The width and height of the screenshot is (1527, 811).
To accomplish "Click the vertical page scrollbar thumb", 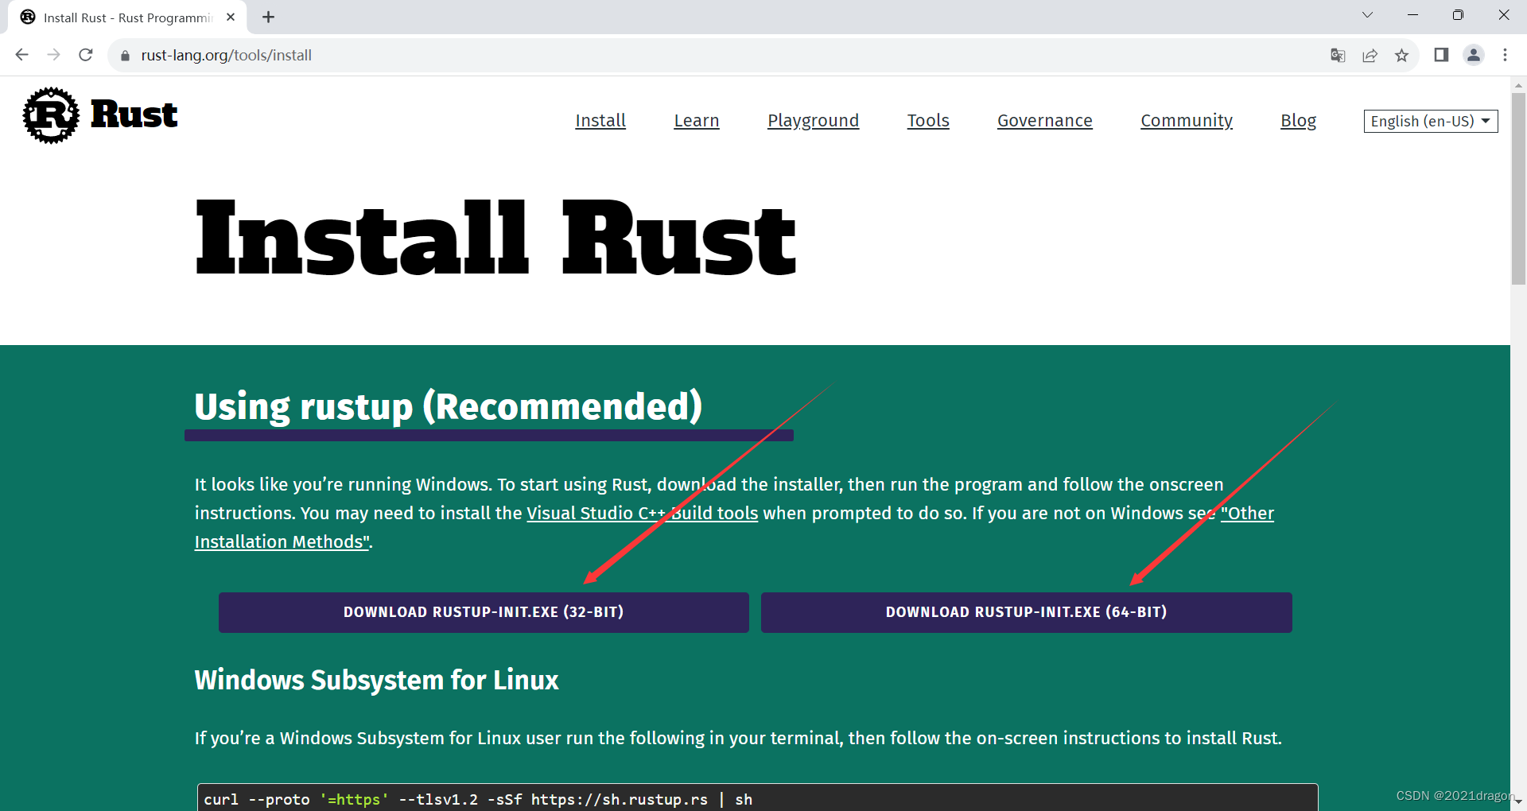I will click(x=1518, y=188).
